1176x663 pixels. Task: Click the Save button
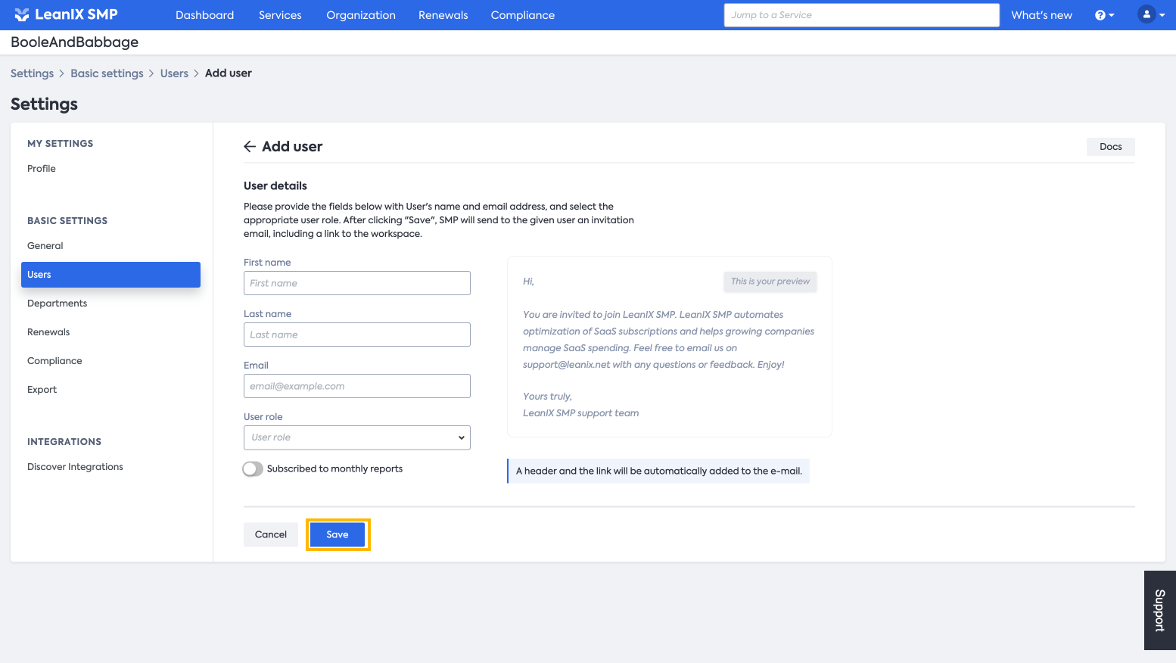tap(338, 534)
